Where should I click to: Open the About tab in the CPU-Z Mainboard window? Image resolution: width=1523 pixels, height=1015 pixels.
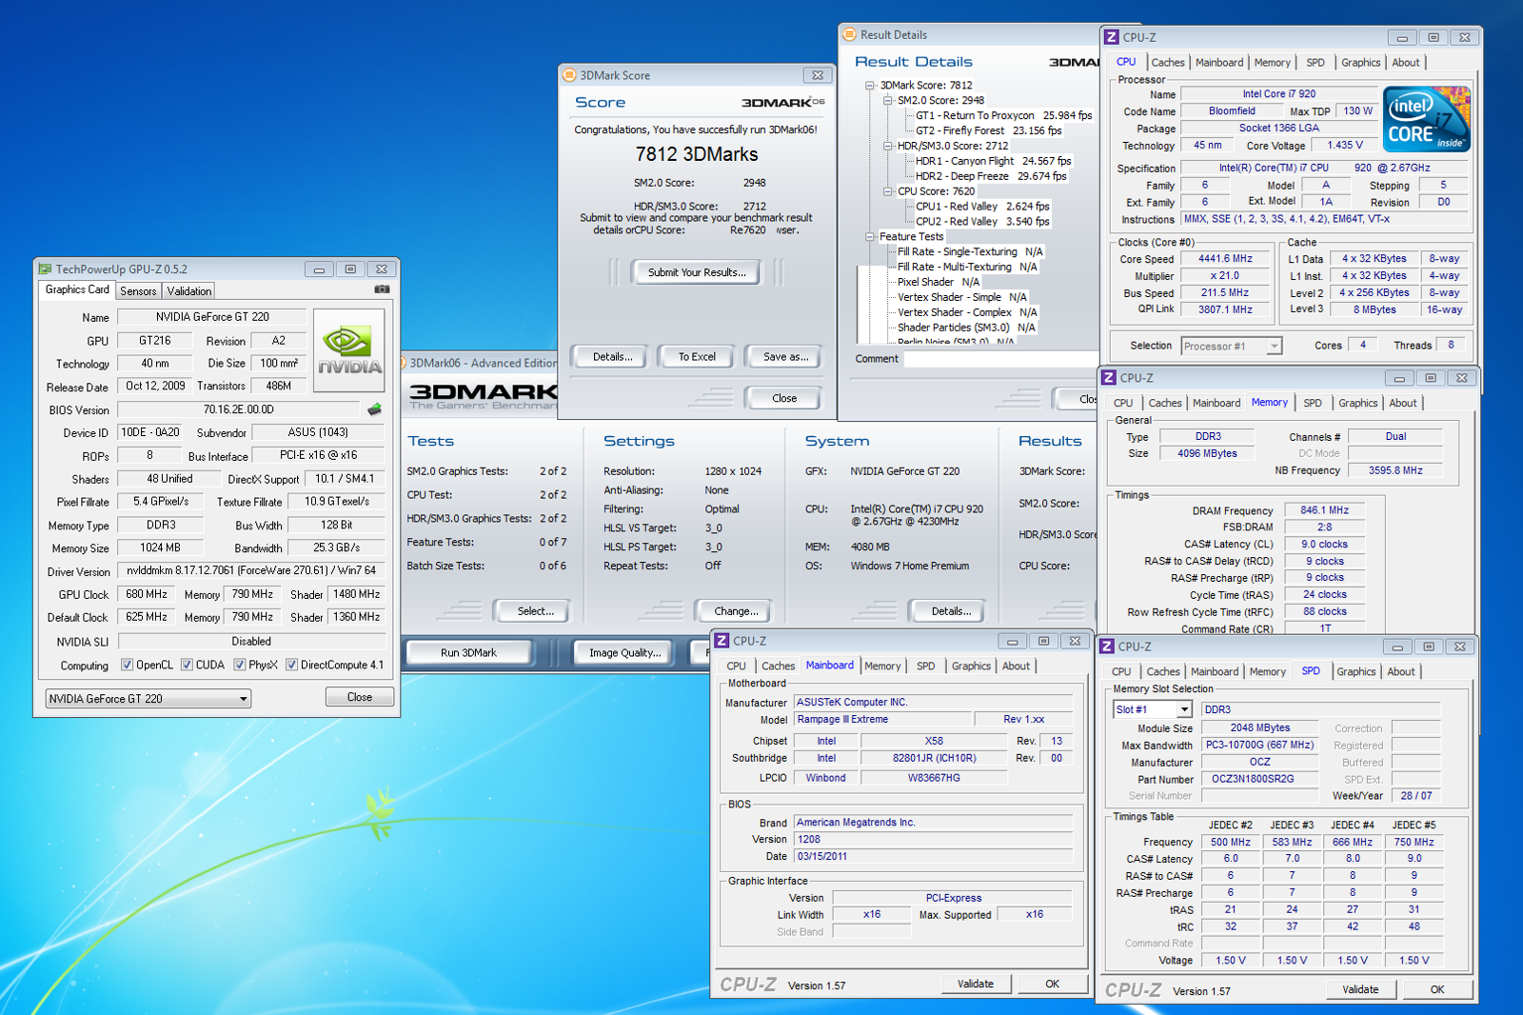(1016, 667)
